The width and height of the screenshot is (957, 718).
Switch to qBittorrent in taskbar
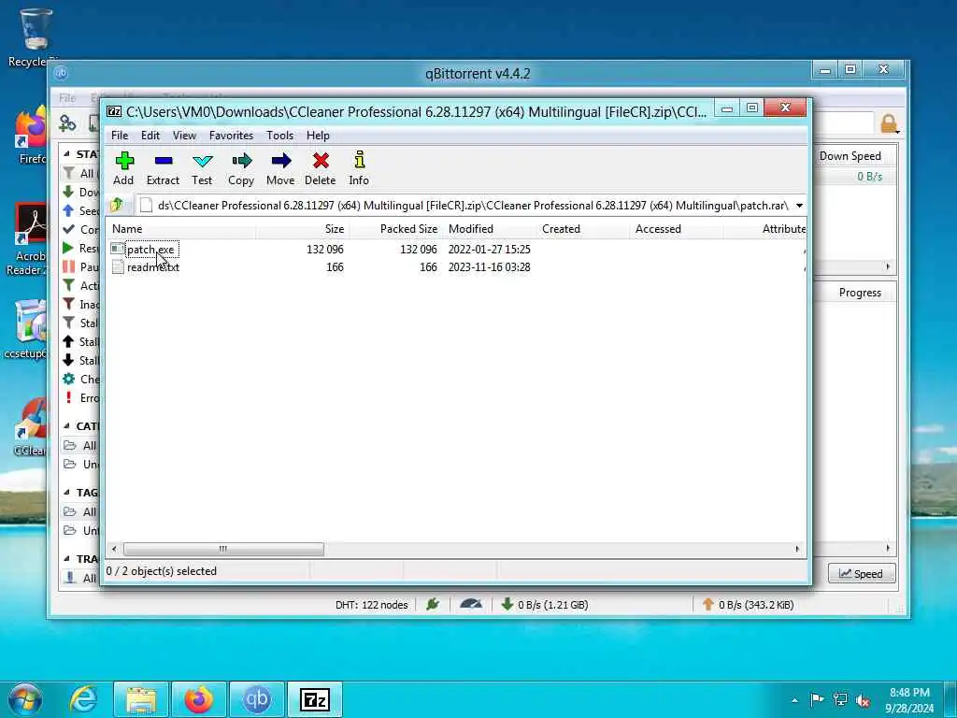pos(257,699)
